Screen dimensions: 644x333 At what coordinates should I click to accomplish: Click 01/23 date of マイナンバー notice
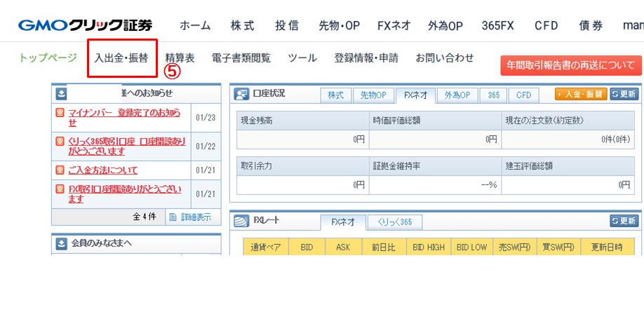(206, 118)
